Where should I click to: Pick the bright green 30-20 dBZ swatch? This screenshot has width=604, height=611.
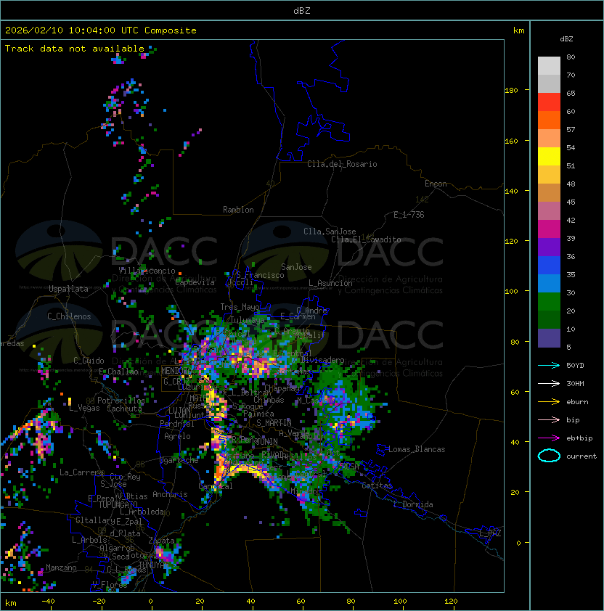click(x=549, y=302)
